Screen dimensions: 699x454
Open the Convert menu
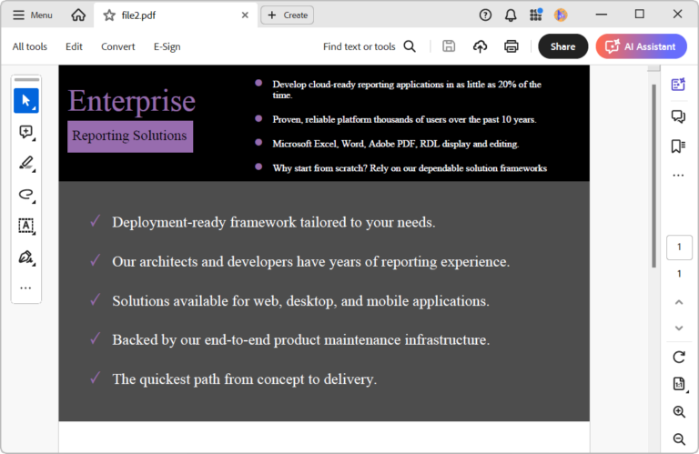click(117, 46)
